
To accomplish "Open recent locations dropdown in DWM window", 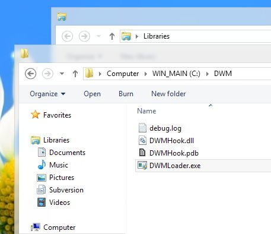I will click(62, 74).
